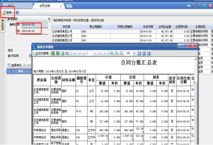Zoom in with the plus magnifier icon

[112, 53]
